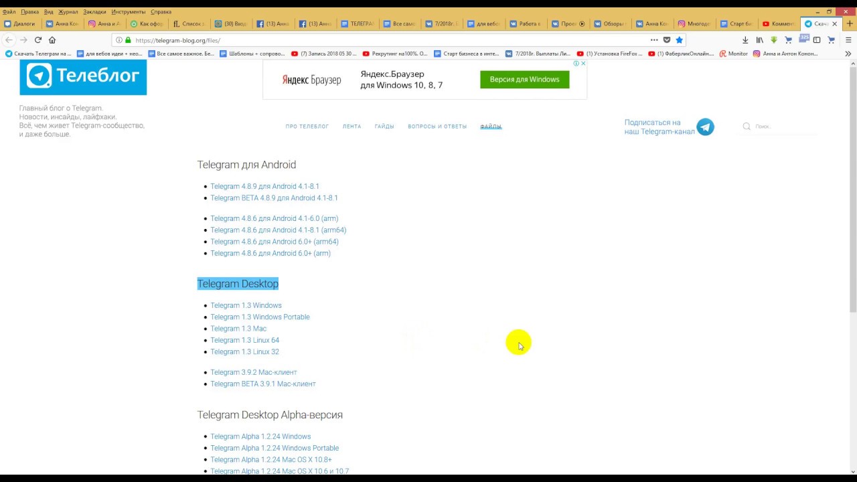This screenshot has width=857, height=482.
Task: Open Telegram BETA 3.9.1 Mac-клиент link
Action: tap(263, 384)
